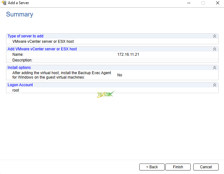Screen dimensions: 224x174
Task: Click the TechTik watermark logo
Action: click(x=105, y=94)
